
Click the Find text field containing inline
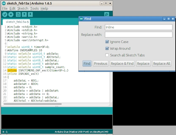(x=139, y=27)
